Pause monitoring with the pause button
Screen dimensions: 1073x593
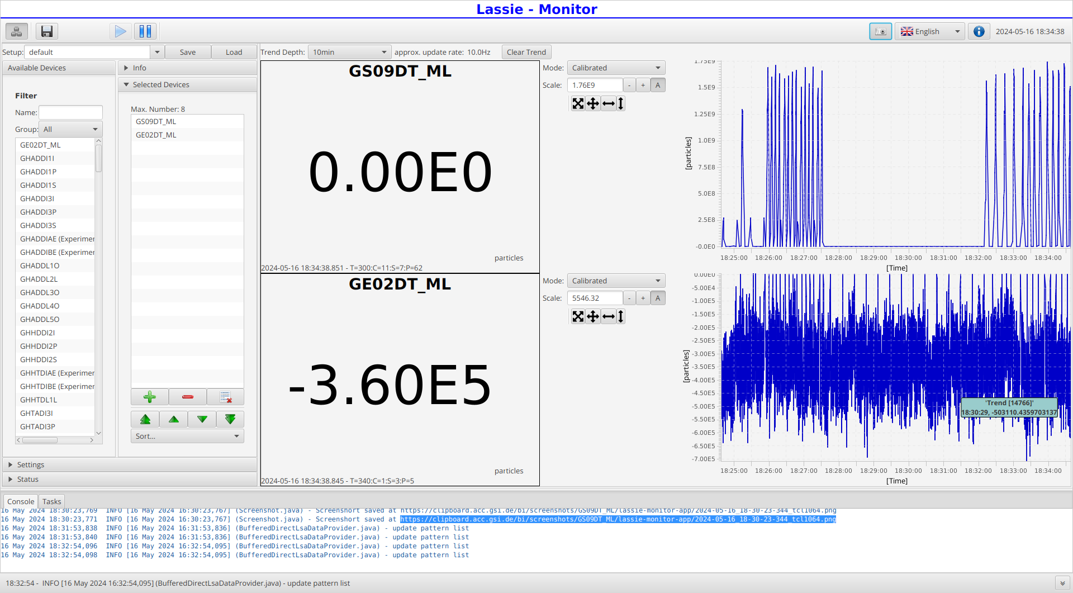[145, 31]
